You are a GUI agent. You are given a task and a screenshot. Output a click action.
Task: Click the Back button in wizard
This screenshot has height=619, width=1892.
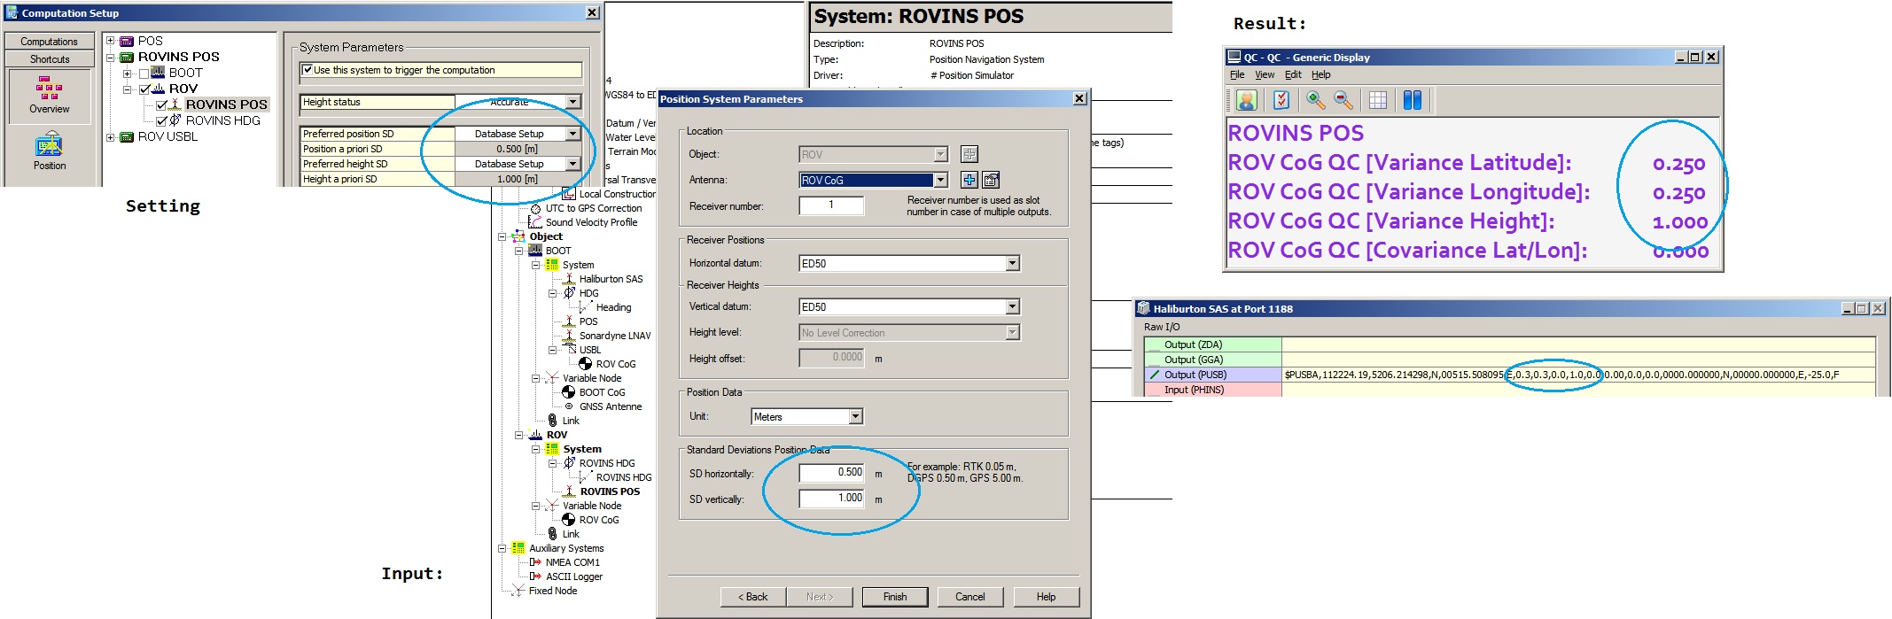pyautogui.click(x=753, y=597)
